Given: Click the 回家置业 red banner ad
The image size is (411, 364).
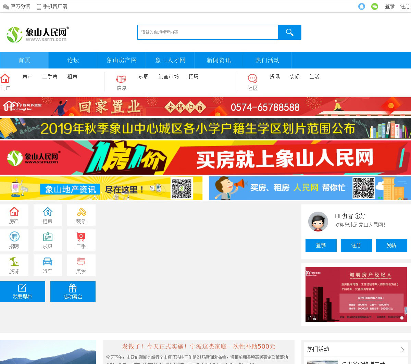Looking at the screenshot, I should (206, 107).
